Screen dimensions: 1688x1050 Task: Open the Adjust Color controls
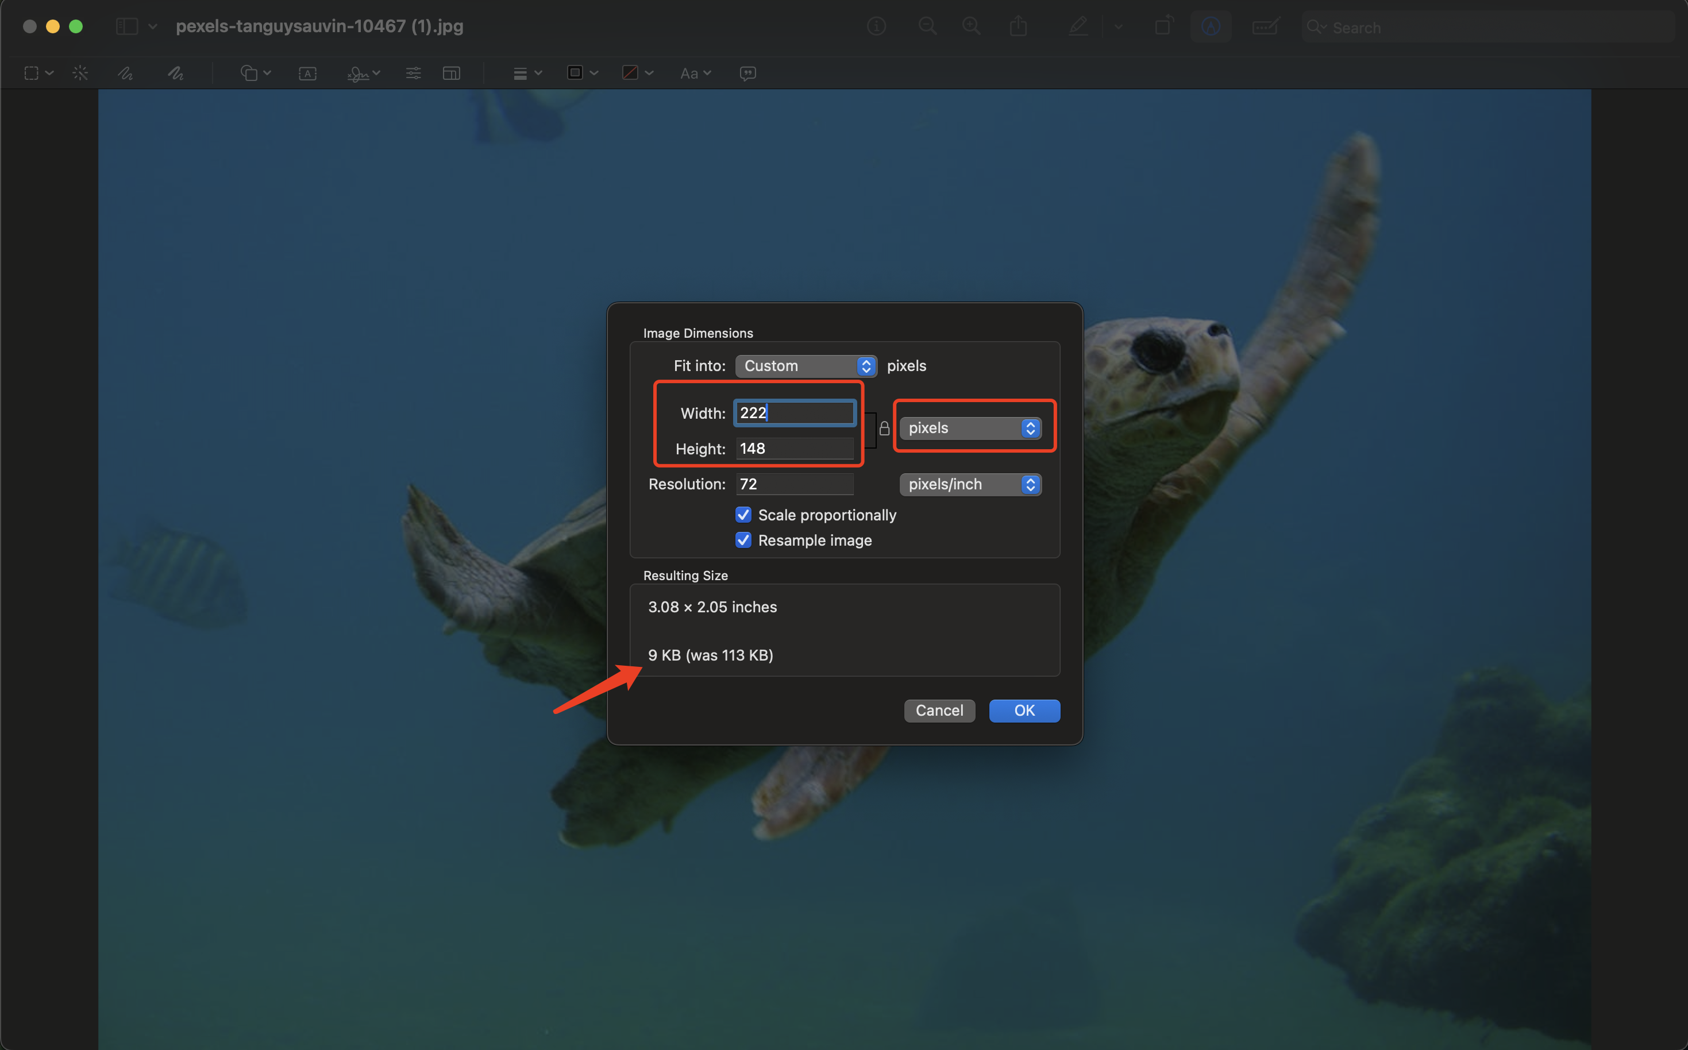tap(412, 72)
